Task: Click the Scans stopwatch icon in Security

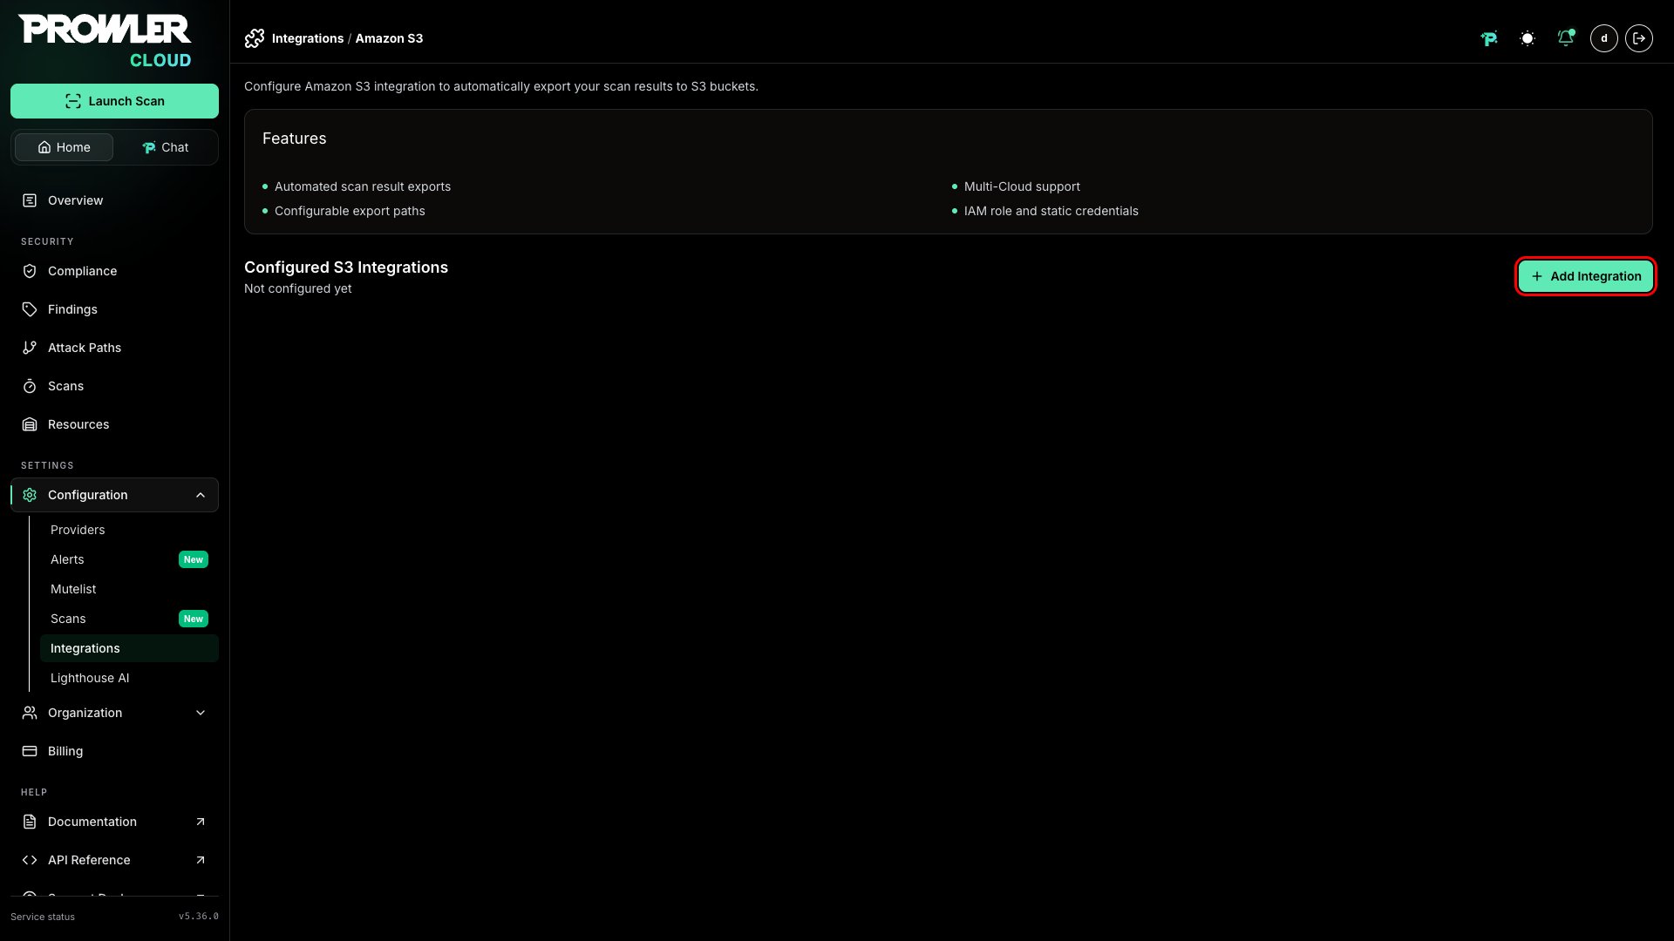Action: [x=30, y=386]
